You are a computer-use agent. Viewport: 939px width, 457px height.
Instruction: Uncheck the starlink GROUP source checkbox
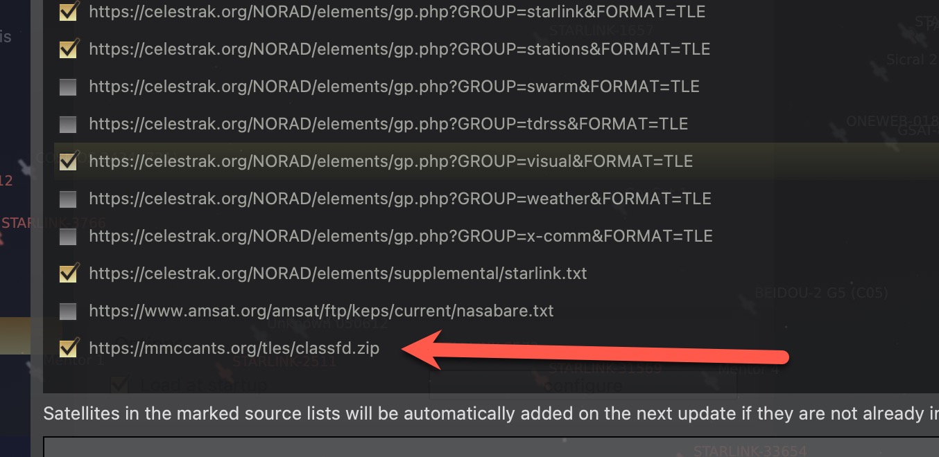coord(68,12)
